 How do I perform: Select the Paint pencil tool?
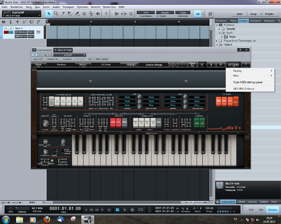click(77, 14)
